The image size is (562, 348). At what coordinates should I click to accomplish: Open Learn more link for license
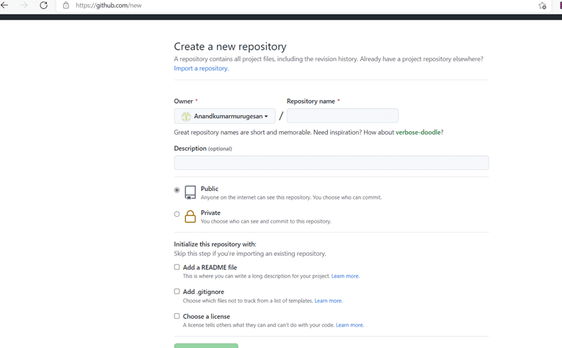click(x=349, y=325)
